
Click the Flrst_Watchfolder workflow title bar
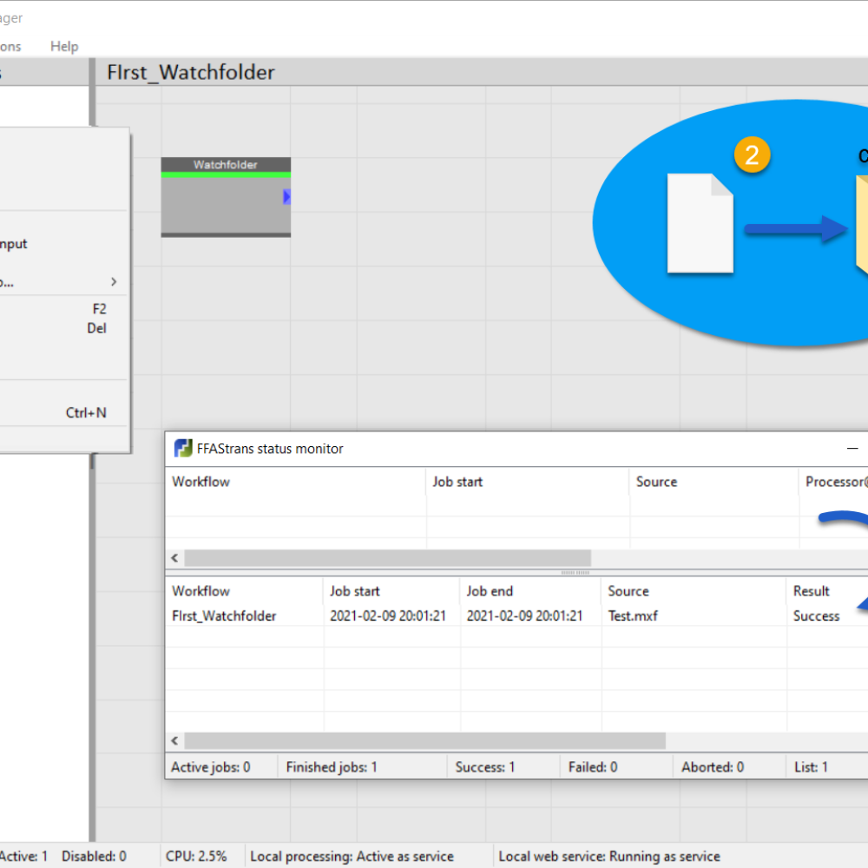pyautogui.click(x=482, y=73)
